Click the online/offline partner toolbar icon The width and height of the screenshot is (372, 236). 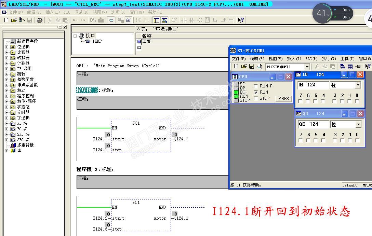click(22, 20)
